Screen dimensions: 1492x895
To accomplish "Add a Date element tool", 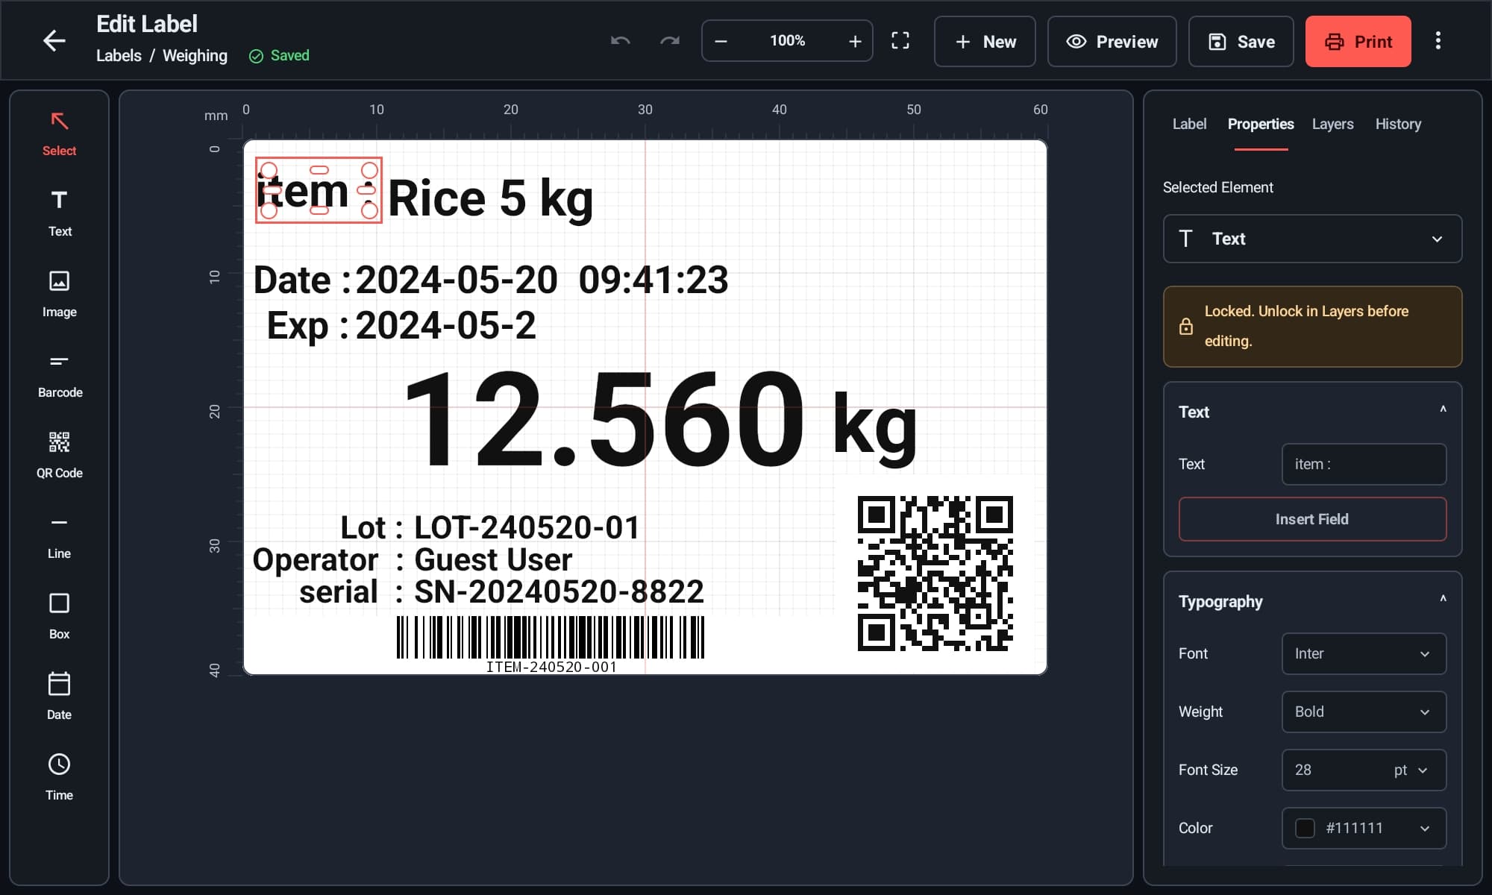I will point(60,697).
